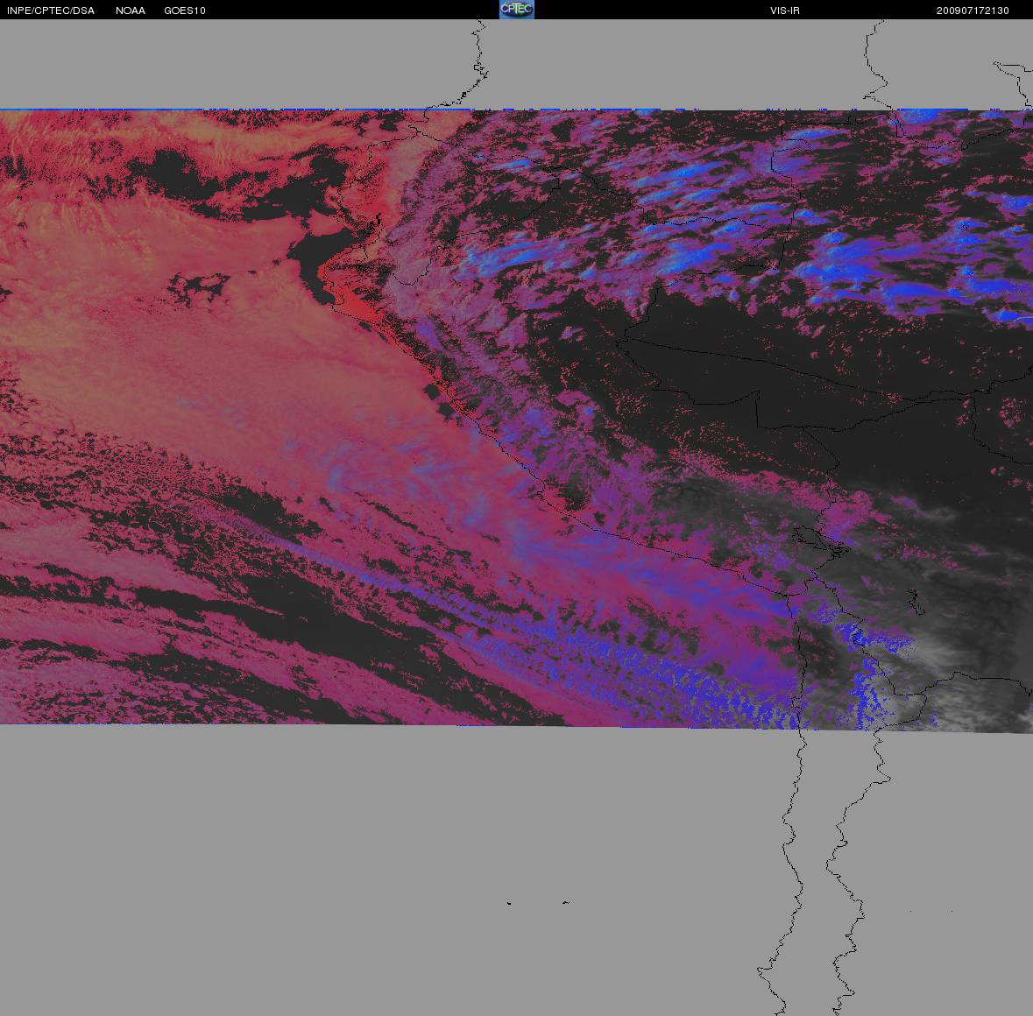Click the INPE/CPTEC/DSA header text
The image size is (1033, 1016).
point(51,11)
